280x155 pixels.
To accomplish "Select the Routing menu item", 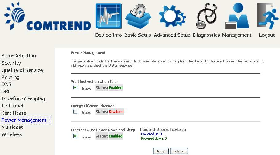I will (x=10, y=77).
